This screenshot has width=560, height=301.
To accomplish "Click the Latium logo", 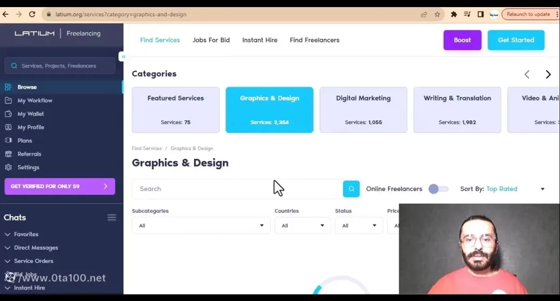I will point(35,33).
